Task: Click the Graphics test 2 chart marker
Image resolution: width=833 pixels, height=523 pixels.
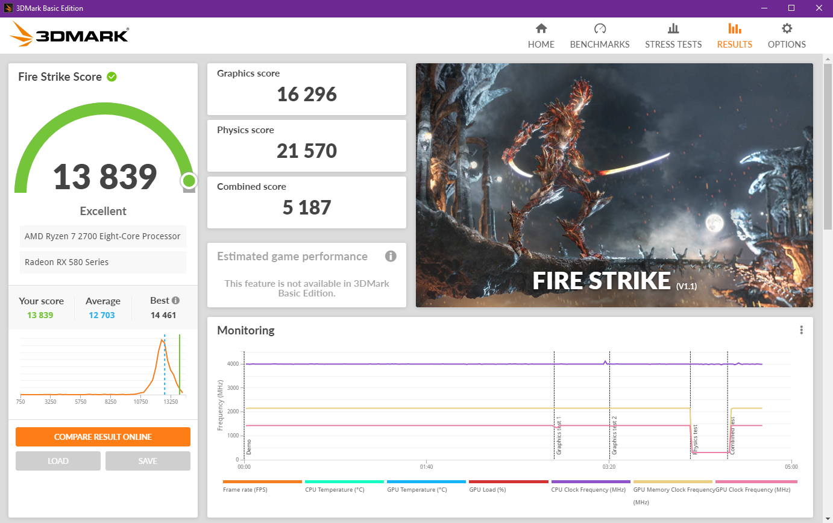Action: [x=614, y=435]
